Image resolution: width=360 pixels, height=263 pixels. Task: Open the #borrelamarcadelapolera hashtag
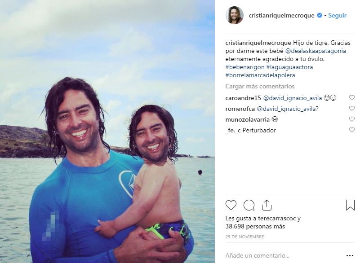pos(260,75)
